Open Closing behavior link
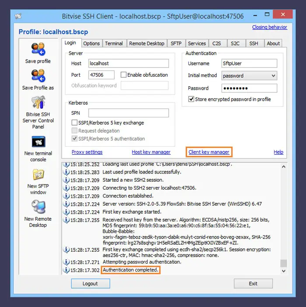 point(269,27)
